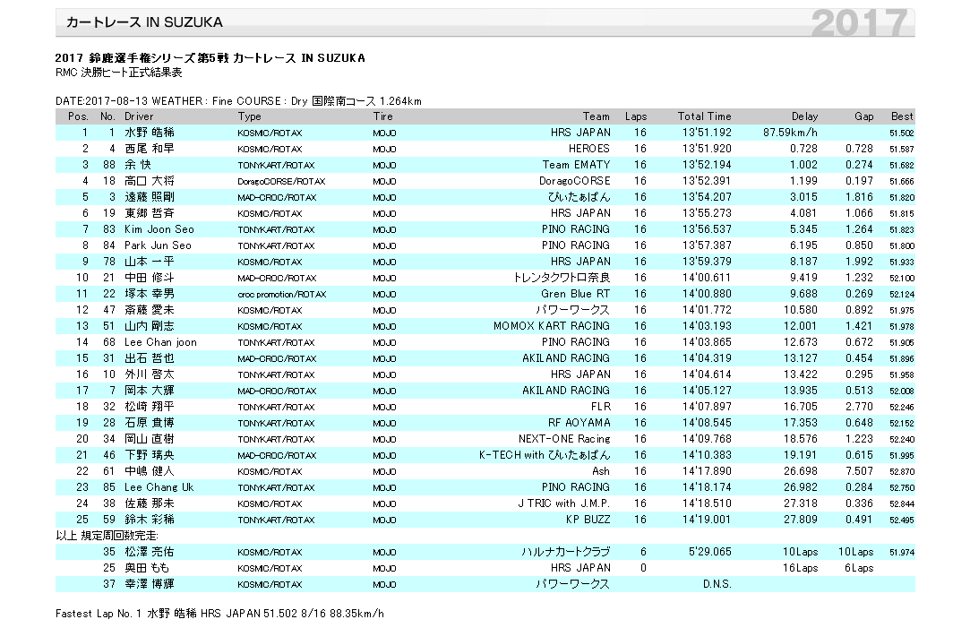Select driver Lee Chan joon
This screenshot has height=628, width=970.
point(160,342)
